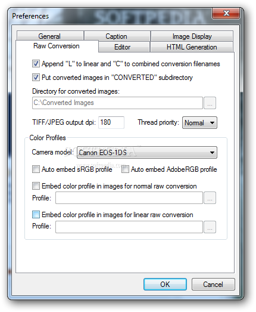Click the normal raw conversion Profile field
Screen dimensions: 256x312
(129, 198)
